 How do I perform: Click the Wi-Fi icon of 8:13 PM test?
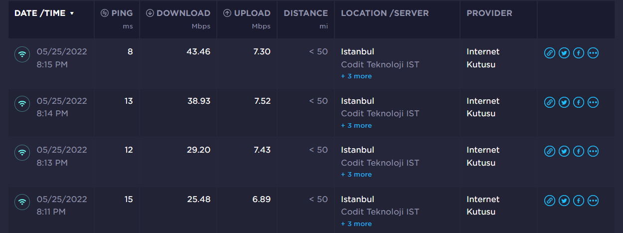coord(22,153)
